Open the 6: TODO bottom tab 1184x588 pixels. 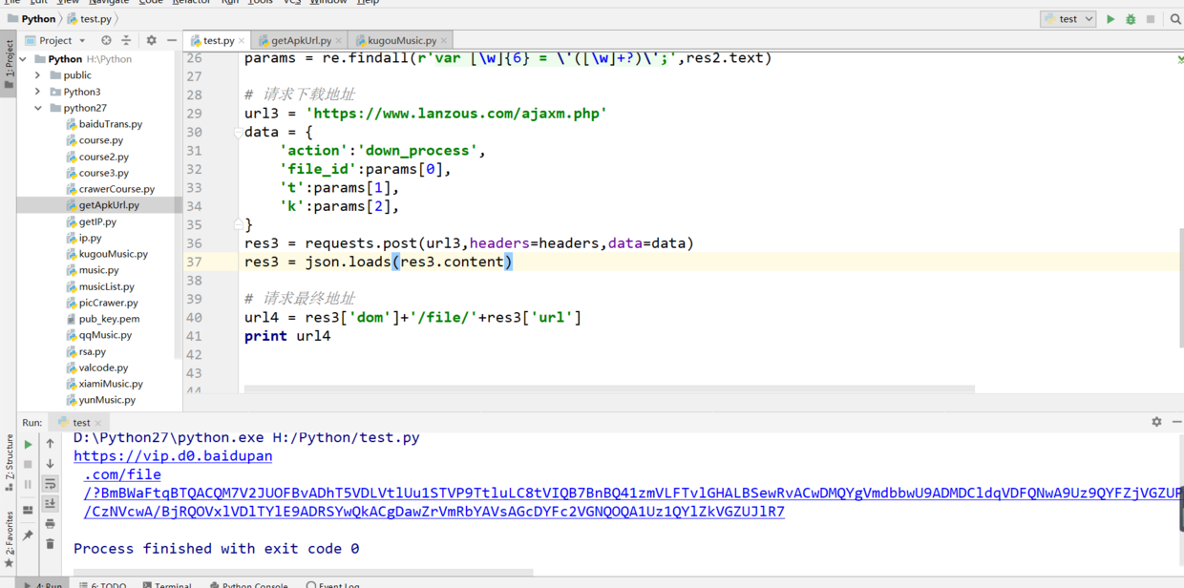(x=102, y=584)
